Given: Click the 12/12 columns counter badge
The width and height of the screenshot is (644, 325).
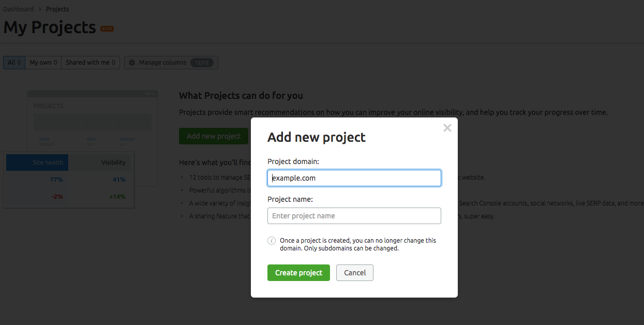Looking at the screenshot, I should click(202, 63).
